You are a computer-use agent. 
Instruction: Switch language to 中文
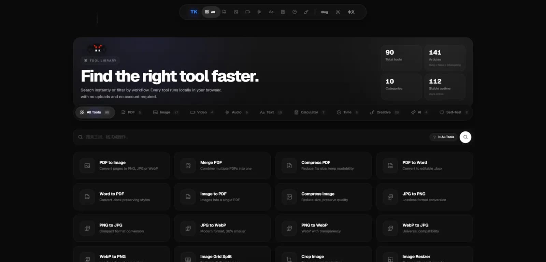351,12
